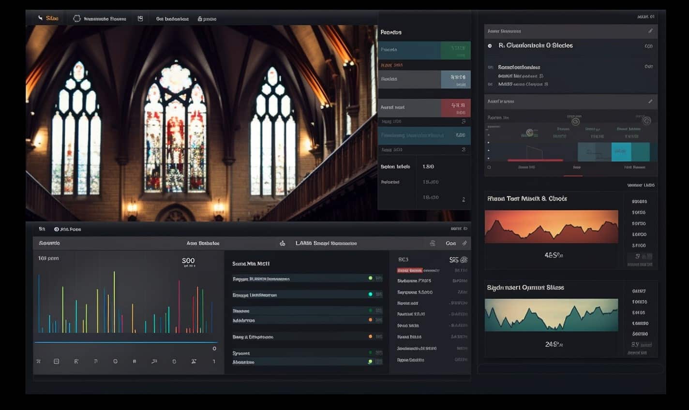
Task: Select the Get bradcastoos menu item
Action: [171, 18]
